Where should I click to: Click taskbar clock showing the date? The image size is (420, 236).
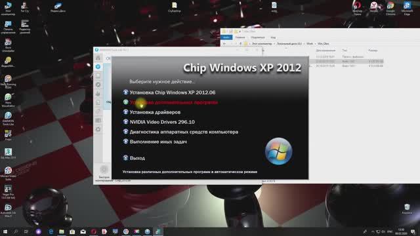(x=401, y=231)
